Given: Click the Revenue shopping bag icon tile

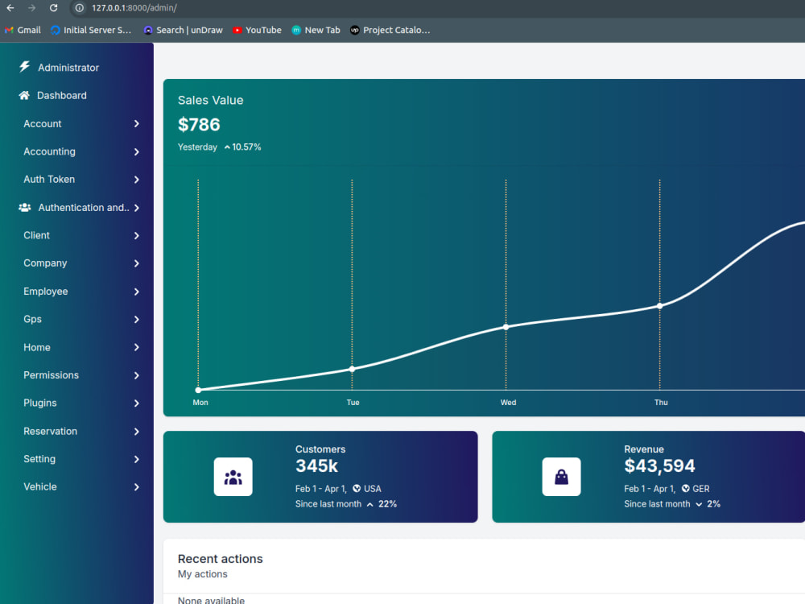Looking at the screenshot, I should click(x=562, y=477).
